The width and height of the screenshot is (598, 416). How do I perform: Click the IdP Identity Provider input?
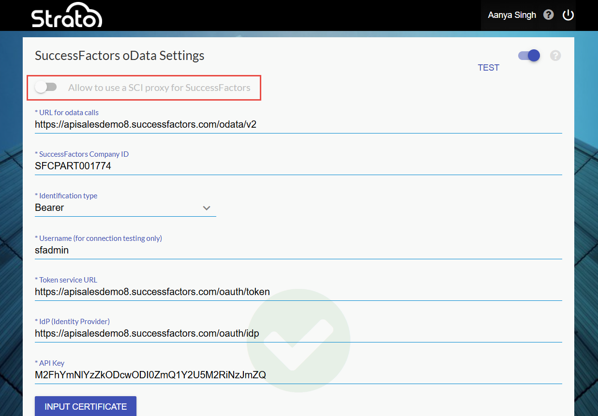tap(298, 333)
